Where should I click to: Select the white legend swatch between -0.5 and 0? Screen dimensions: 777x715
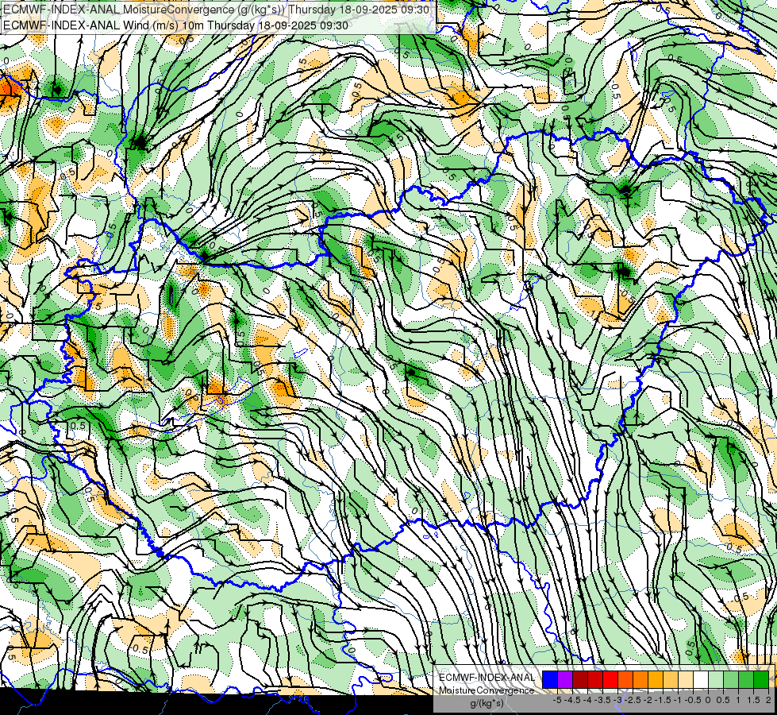click(701, 679)
